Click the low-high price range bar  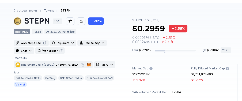[175, 50]
